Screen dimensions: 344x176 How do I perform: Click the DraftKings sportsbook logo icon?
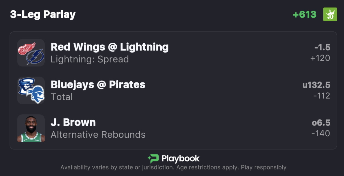330,14
